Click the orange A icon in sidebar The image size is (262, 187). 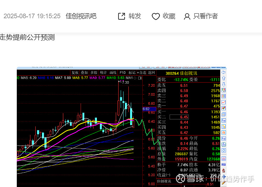[x=224, y=132]
